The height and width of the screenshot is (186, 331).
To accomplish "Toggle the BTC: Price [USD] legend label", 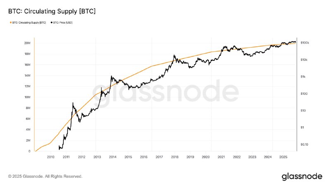I will click(x=63, y=22).
